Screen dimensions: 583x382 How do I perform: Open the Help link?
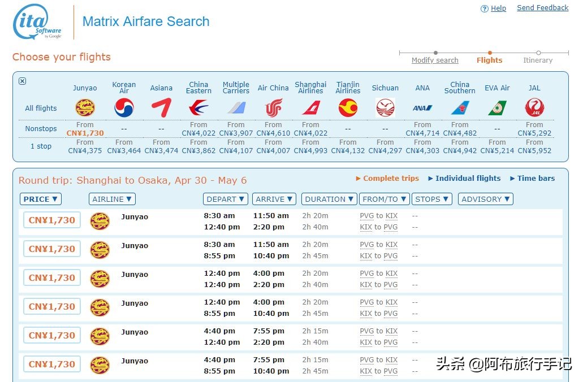coord(498,8)
